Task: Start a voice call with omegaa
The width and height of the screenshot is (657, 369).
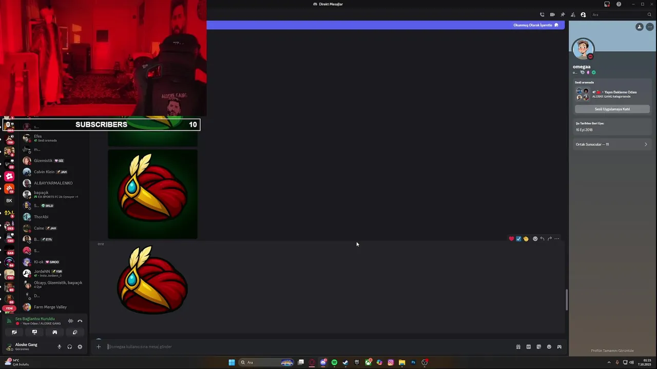Action: tap(542, 15)
